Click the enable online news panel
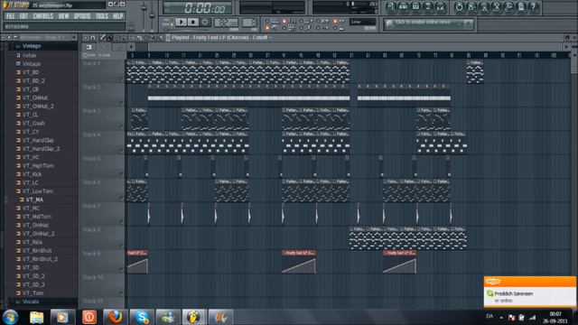Screen dimensions: 578x325 click(x=429, y=24)
